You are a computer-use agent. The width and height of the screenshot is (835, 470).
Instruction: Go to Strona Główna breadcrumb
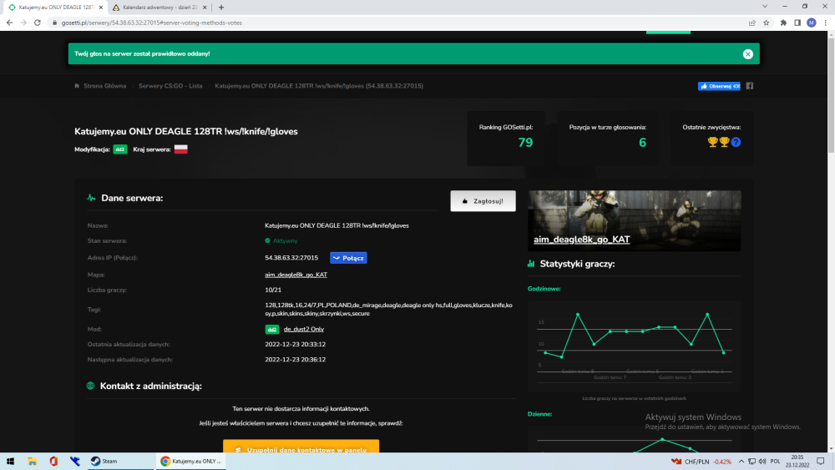click(x=104, y=86)
